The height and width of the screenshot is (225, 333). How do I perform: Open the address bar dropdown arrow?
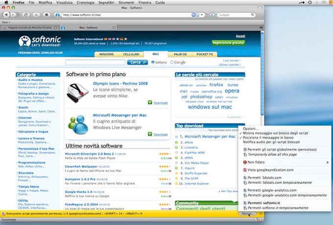[202, 15]
